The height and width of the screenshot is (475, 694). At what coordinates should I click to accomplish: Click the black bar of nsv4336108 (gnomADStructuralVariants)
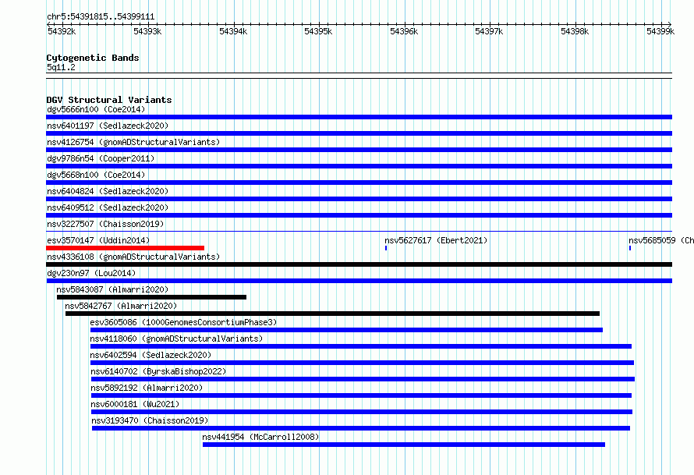[x=359, y=264]
